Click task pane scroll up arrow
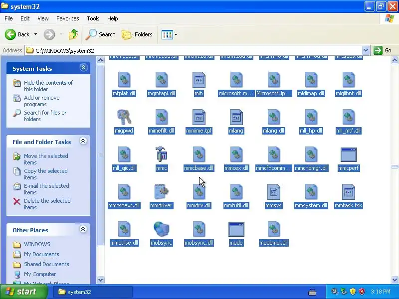The image size is (399, 299). (101, 60)
